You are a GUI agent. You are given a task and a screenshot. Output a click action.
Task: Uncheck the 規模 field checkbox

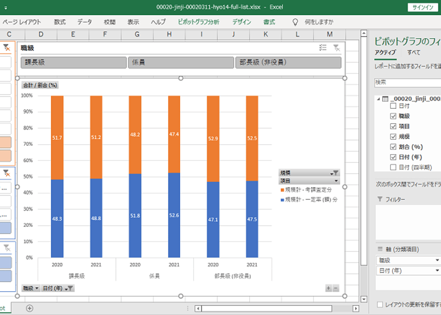[393, 136]
